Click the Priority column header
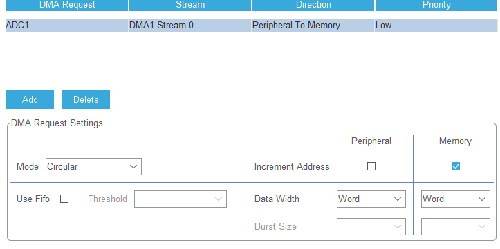This screenshot has width=500, height=249. [x=436, y=5]
